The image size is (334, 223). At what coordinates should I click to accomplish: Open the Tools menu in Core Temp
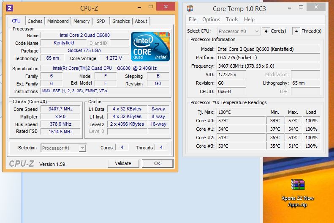232,19
